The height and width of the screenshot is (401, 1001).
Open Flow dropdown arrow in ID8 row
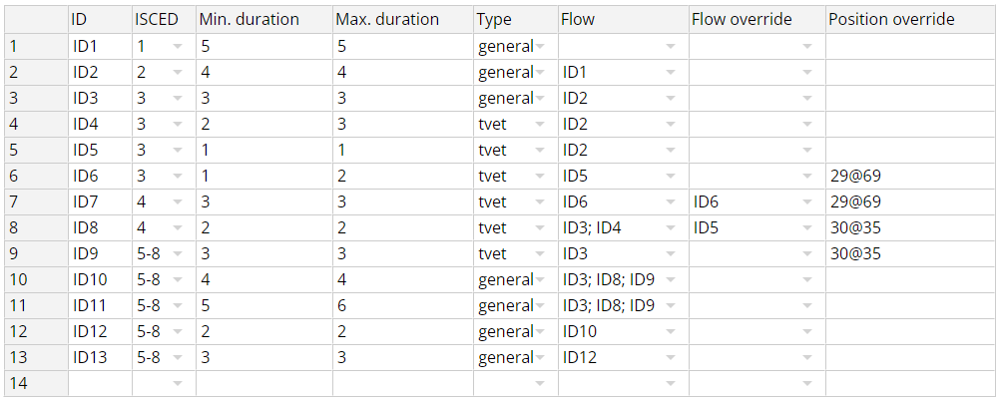pyautogui.click(x=671, y=228)
